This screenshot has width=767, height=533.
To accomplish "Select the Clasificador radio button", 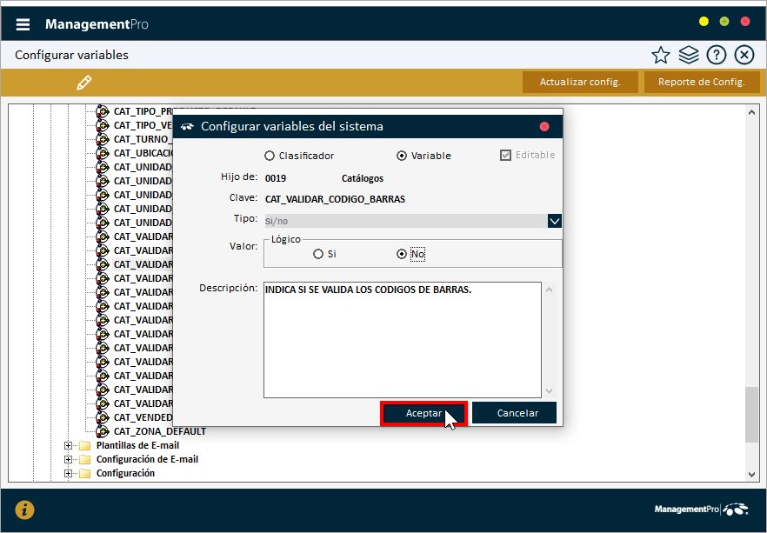I will [x=270, y=156].
